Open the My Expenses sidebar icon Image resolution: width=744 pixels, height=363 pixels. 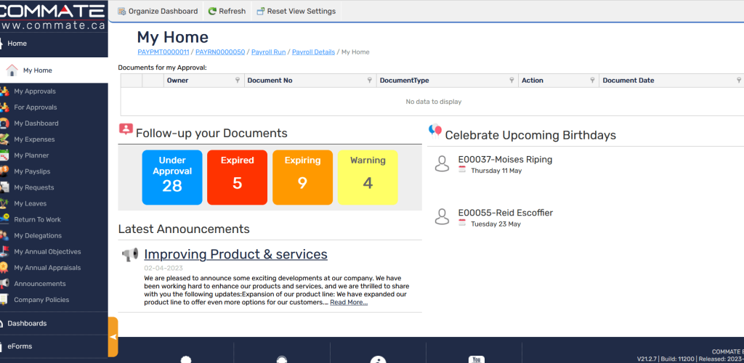click(x=5, y=139)
